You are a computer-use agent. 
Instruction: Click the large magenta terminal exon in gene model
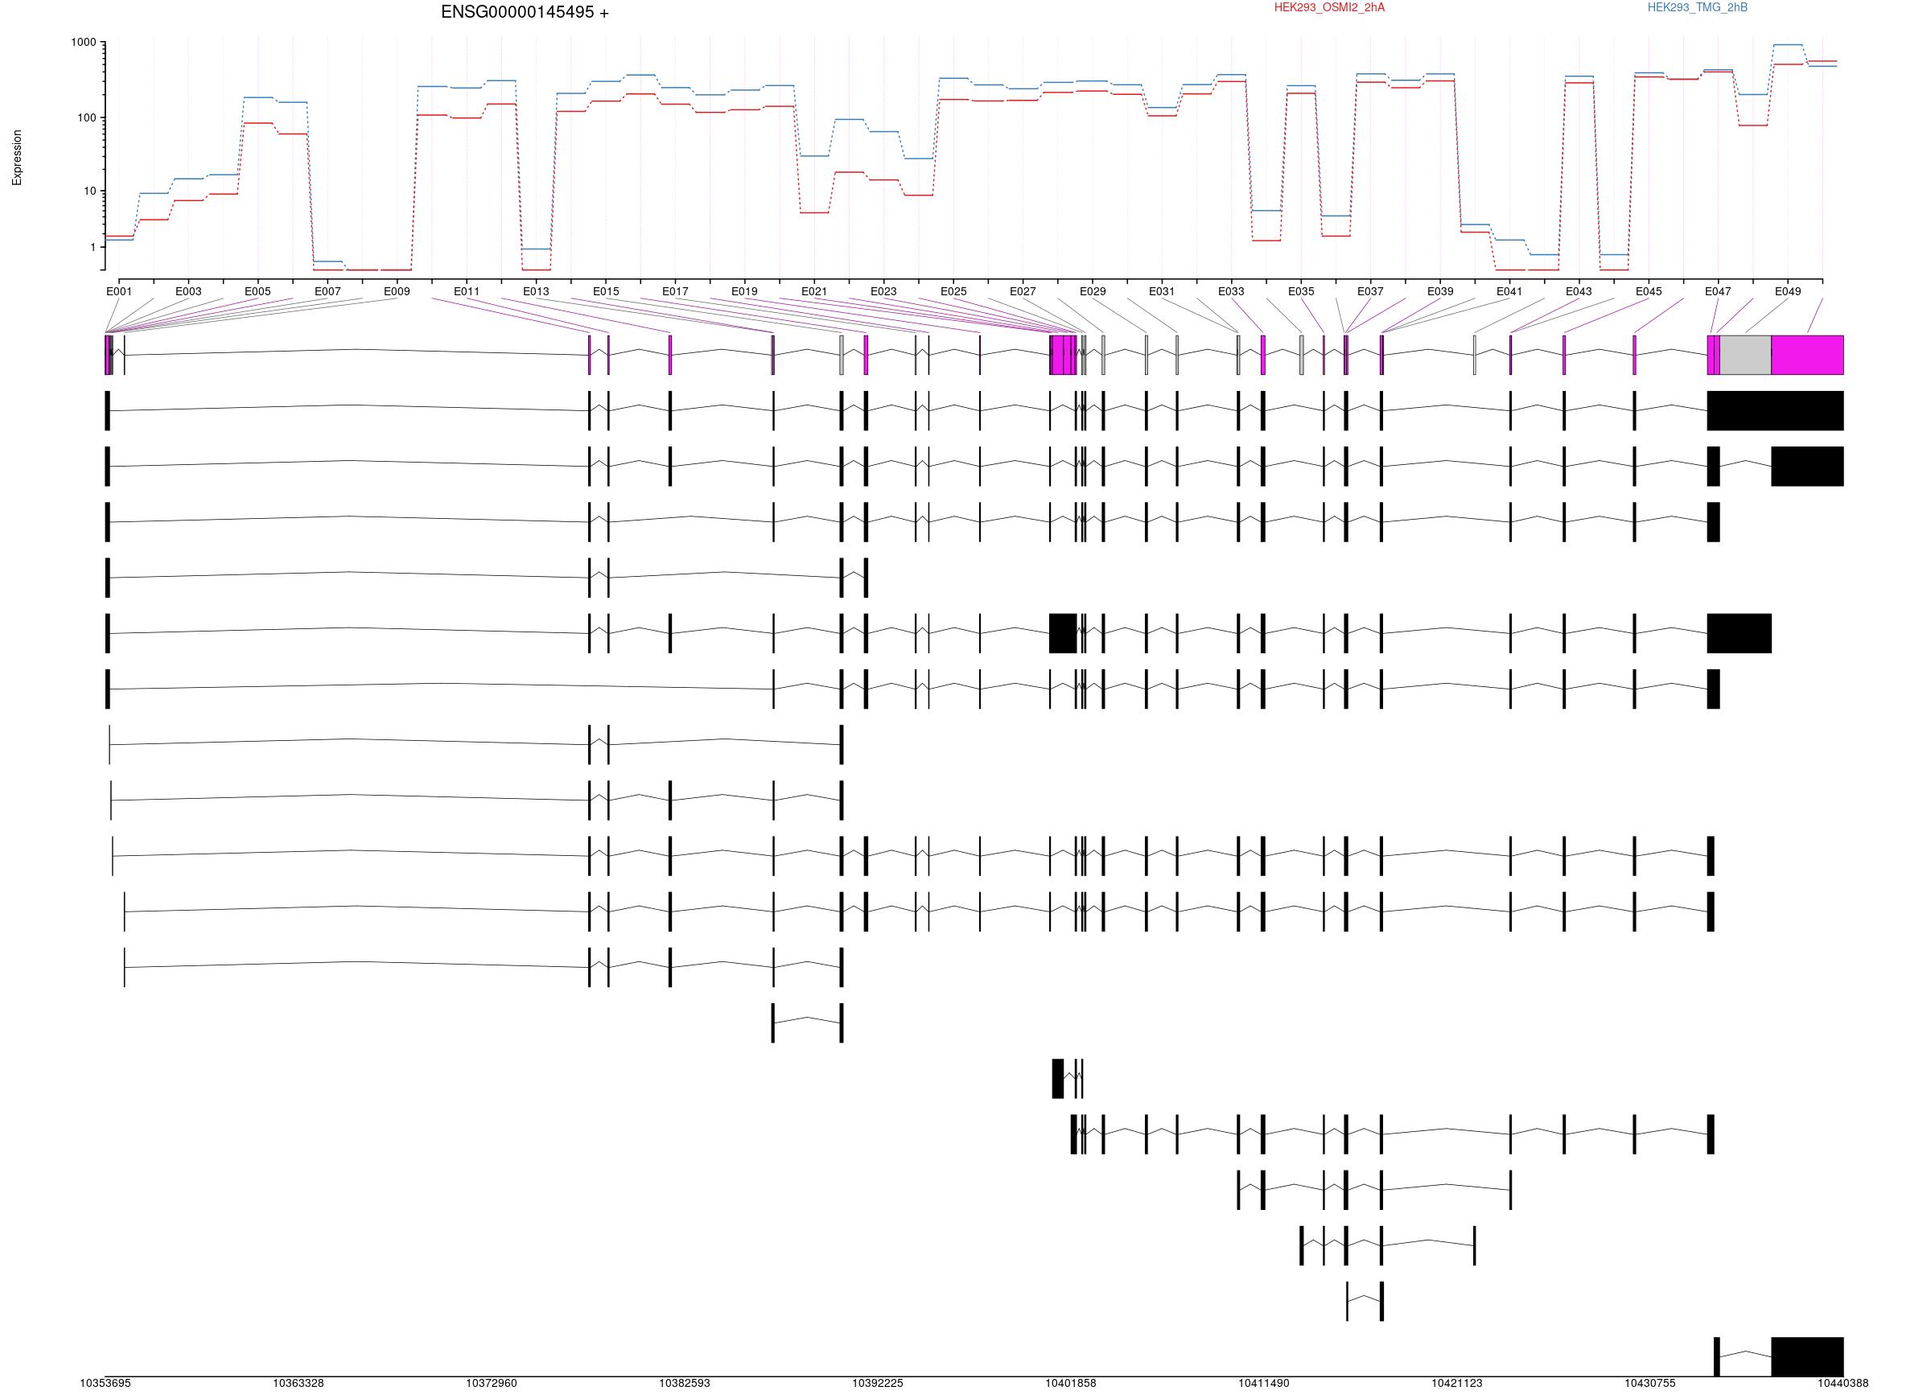click(1808, 355)
